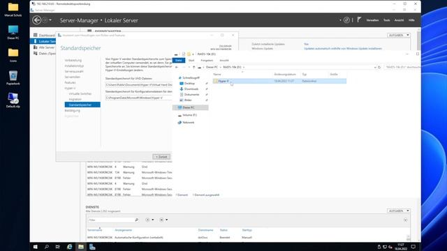Open the Ansicht tab in Explorer ribbon

pos(224,61)
